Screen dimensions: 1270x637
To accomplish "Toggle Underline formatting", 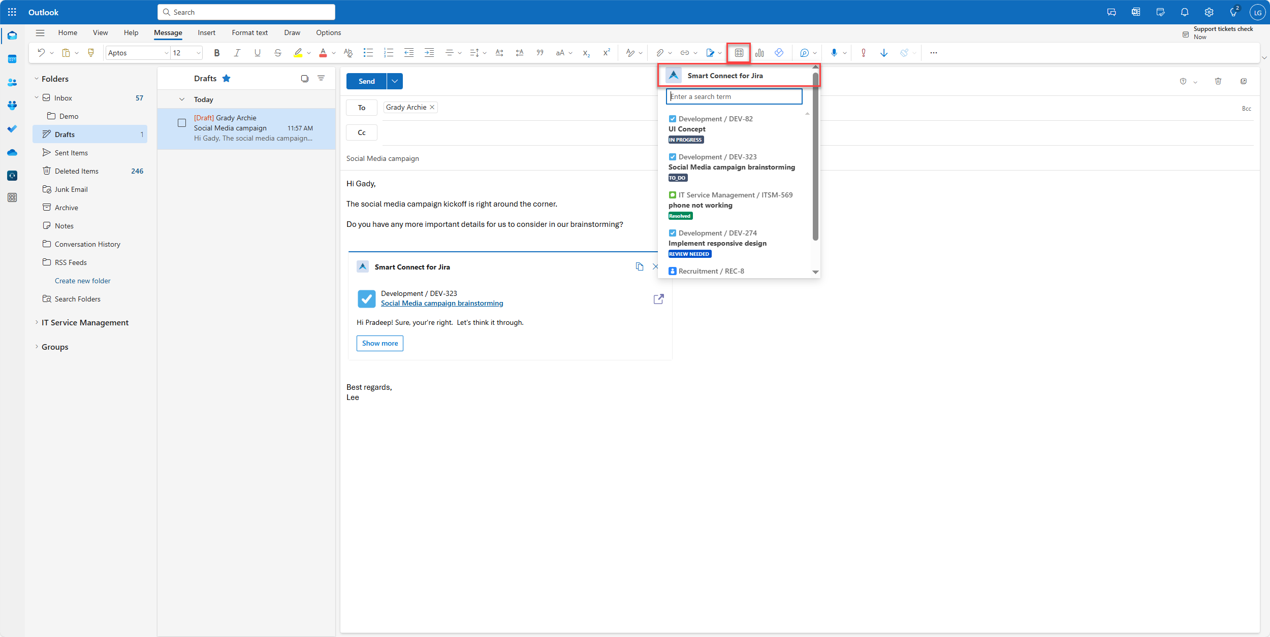I will 258,53.
